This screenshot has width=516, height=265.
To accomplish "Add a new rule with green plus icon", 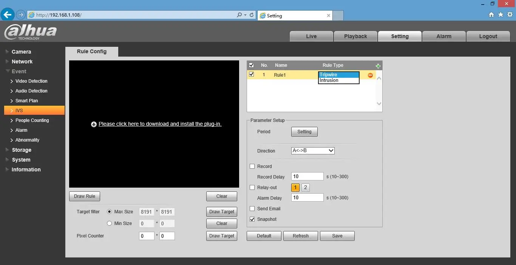I will point(378,66).
